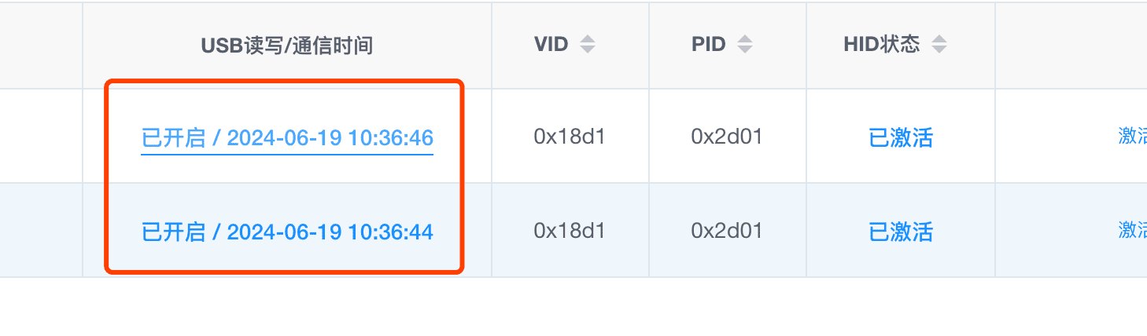Sort HID状态 column ascending via up caret
Viewport: 1147px width, 336px height.
pyautogui.click(x=938, y=39)
